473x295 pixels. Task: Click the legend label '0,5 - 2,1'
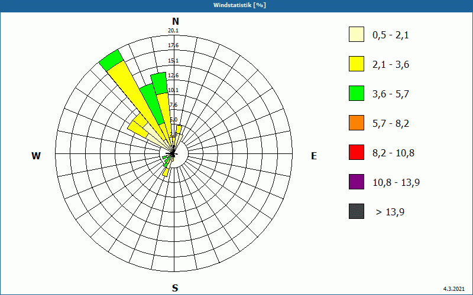point(391,35)
